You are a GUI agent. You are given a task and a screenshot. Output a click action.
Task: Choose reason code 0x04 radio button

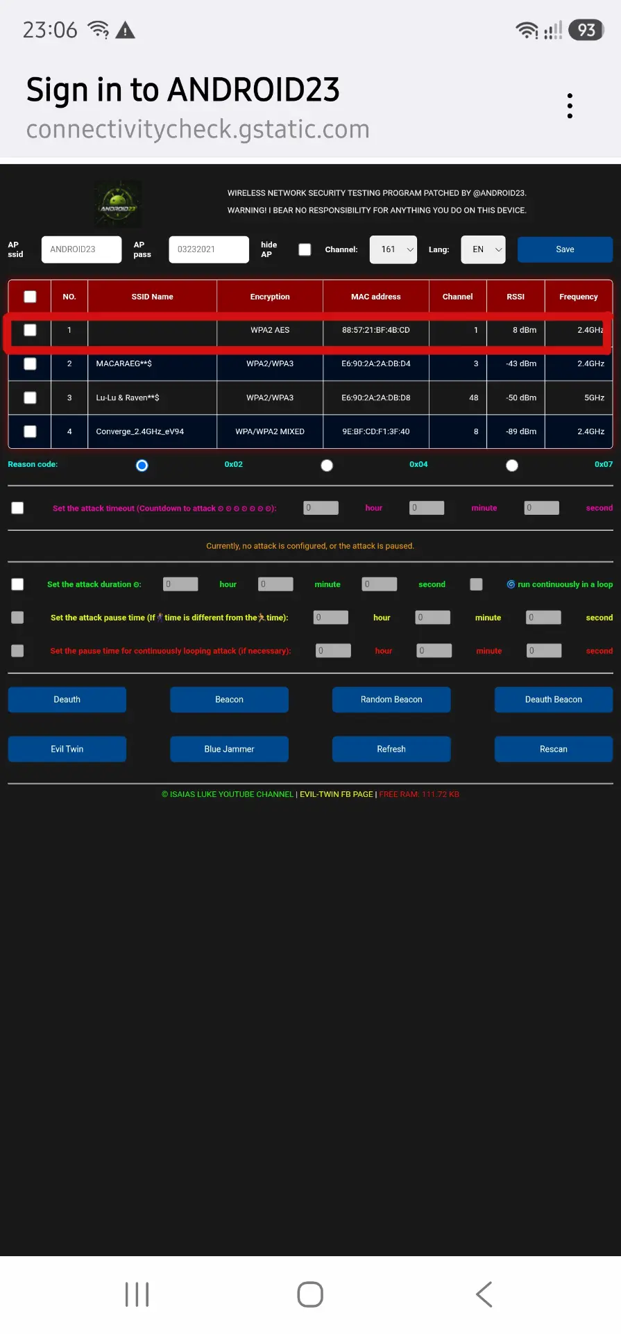point(327,466)
